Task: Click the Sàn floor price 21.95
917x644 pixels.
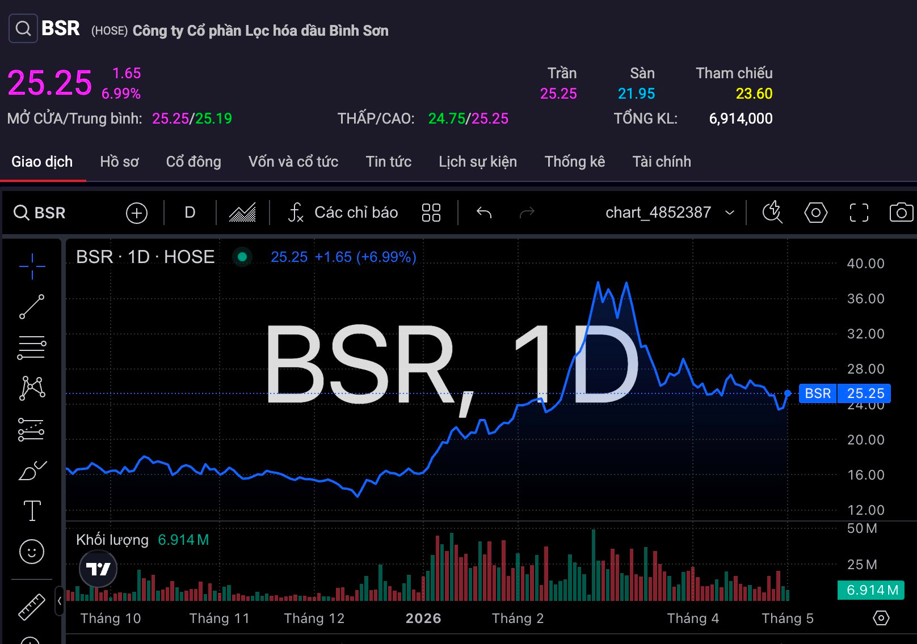Action: click(636, 94)
